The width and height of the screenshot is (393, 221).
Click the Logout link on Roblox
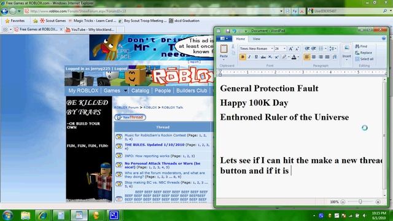point(121,69)
